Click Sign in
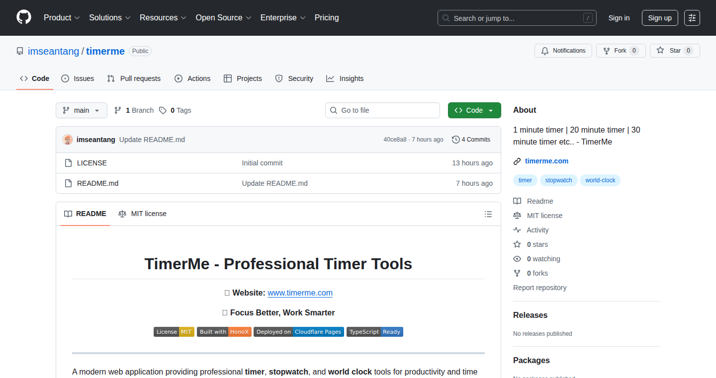 click(619, 18)
